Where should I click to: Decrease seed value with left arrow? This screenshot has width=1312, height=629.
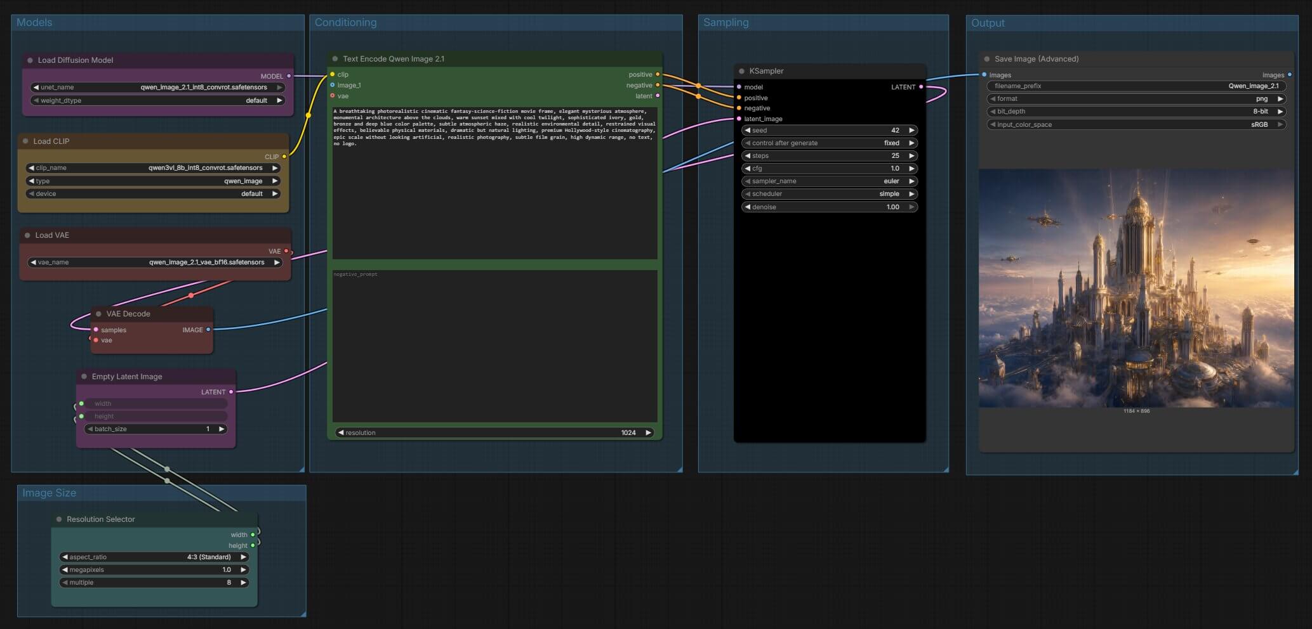(x=748, y=131)
